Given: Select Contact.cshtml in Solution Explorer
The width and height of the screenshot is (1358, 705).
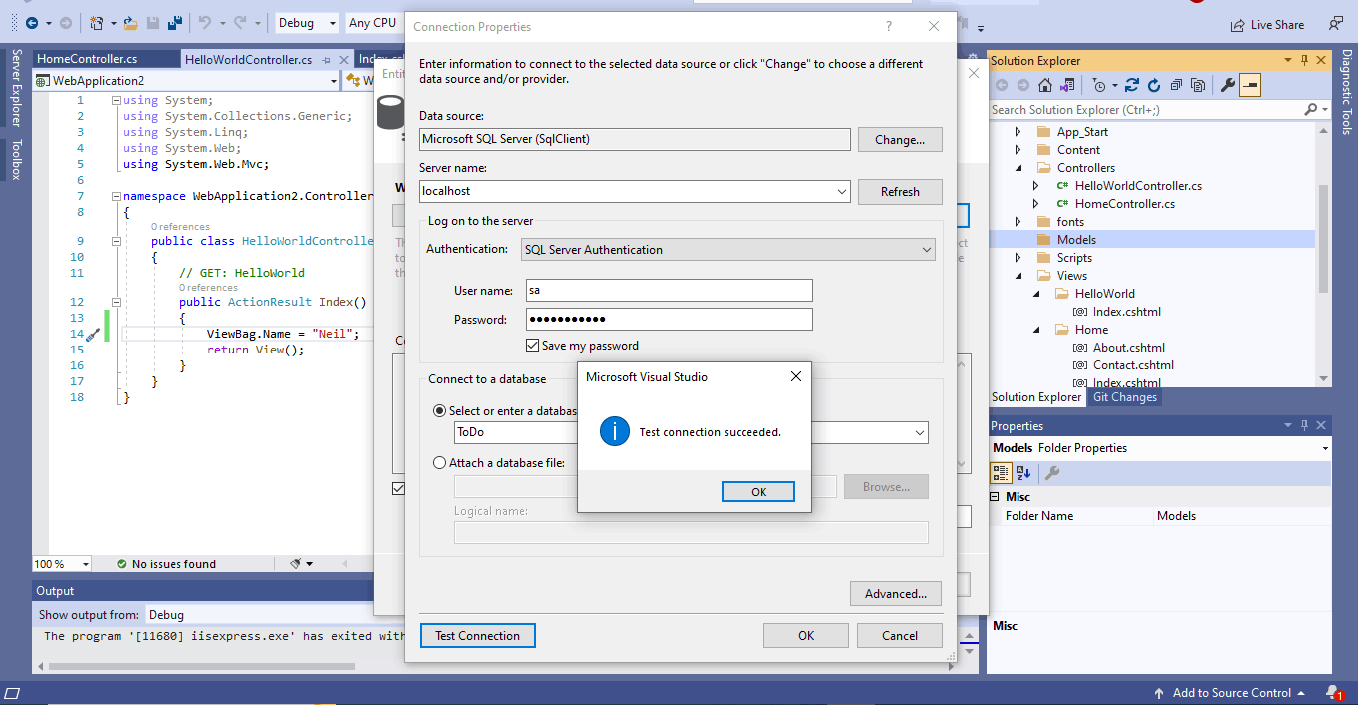Looking at the screenshot, I should [x=1133, y=365].
